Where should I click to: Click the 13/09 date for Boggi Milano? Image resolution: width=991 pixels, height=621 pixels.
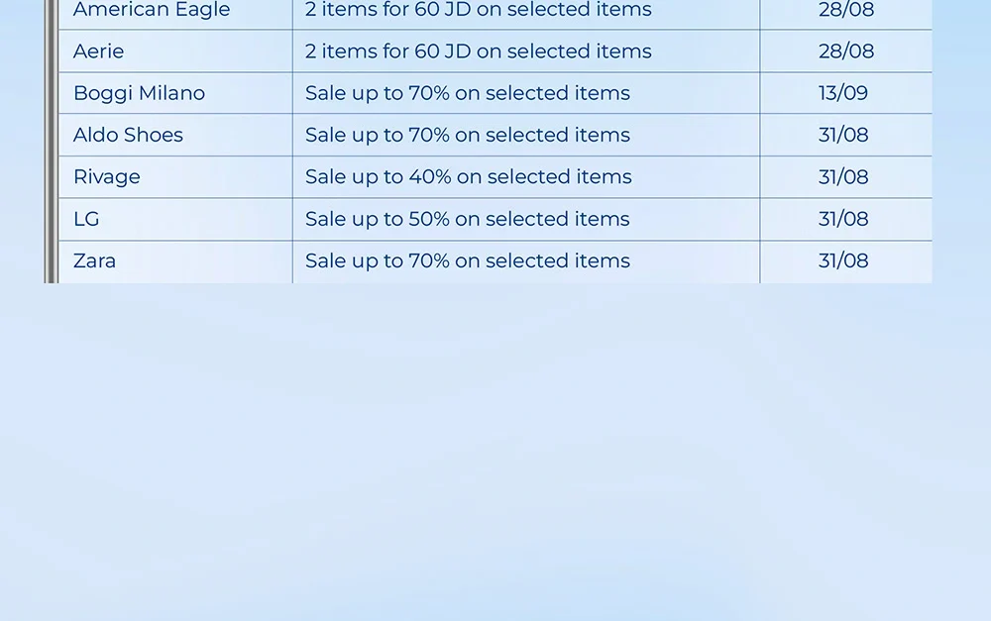(x=843, y=93)
